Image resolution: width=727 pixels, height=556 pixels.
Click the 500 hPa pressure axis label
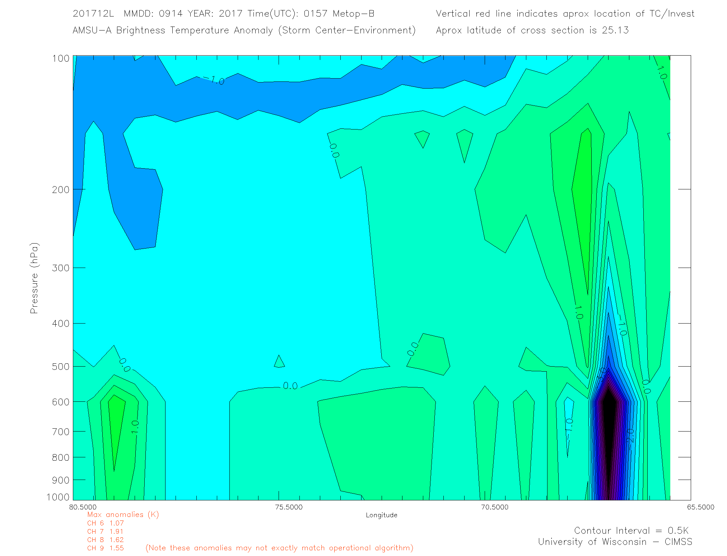(x=61, y=367)
